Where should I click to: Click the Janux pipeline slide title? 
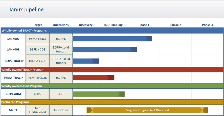(x=26, y=9)
